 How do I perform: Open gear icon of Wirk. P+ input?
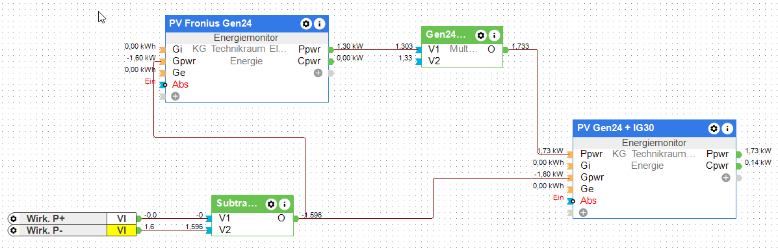14,219
